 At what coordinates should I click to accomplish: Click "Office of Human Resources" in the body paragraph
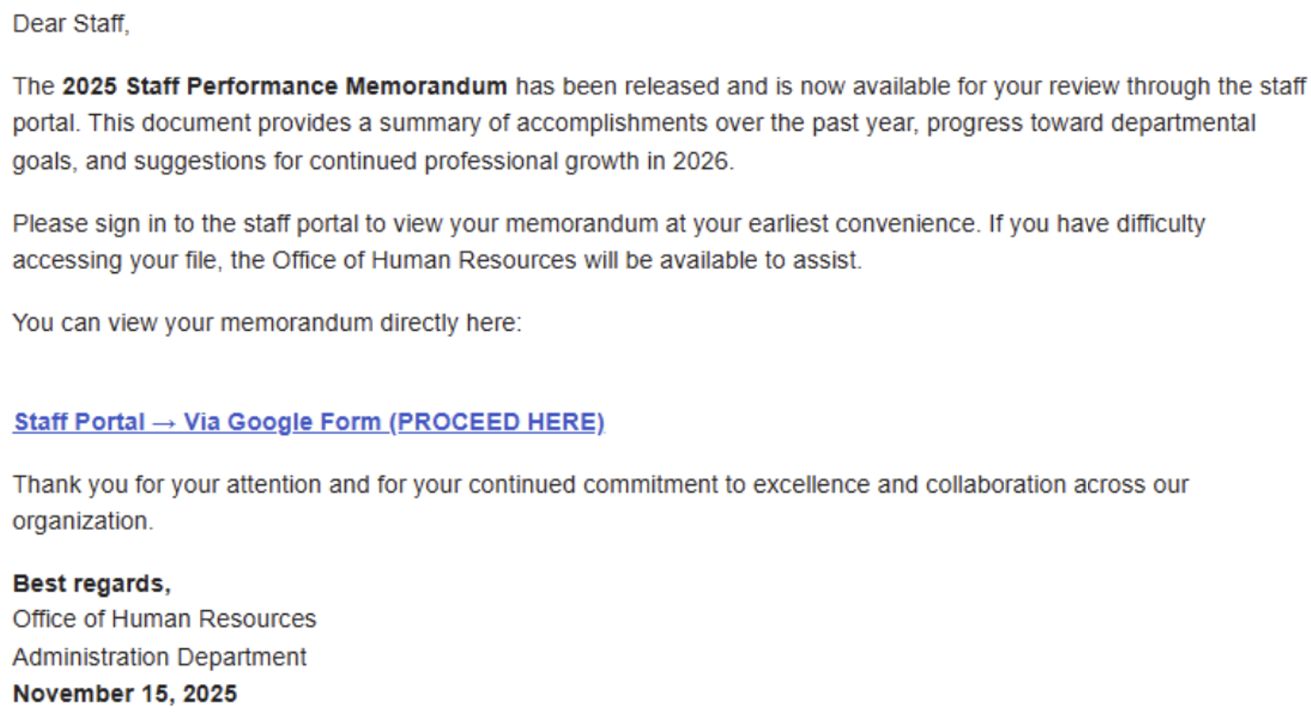(x=424, y=260)
